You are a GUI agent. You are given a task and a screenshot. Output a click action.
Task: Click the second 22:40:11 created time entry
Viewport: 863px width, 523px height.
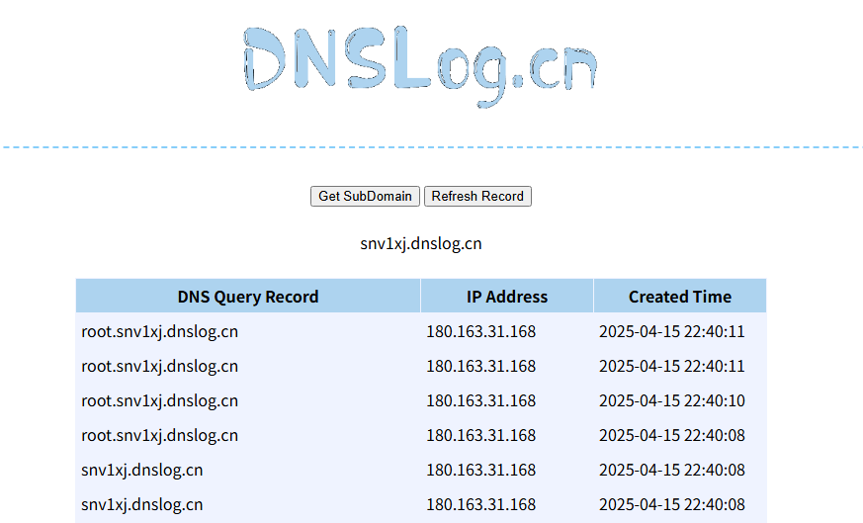point(671,367)
